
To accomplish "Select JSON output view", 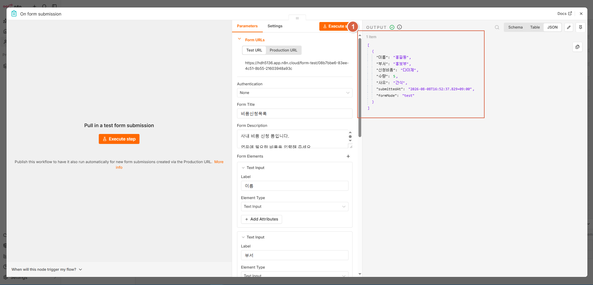I will tap(552, 27).
